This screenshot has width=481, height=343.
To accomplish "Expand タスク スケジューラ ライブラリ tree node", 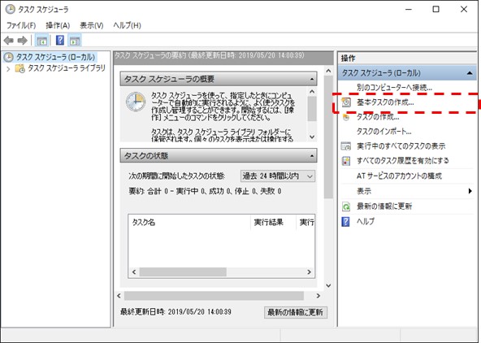I will click(8, 69).
